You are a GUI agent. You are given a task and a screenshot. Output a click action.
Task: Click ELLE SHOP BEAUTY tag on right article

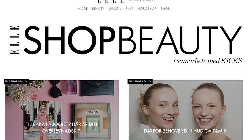(140, 81)
